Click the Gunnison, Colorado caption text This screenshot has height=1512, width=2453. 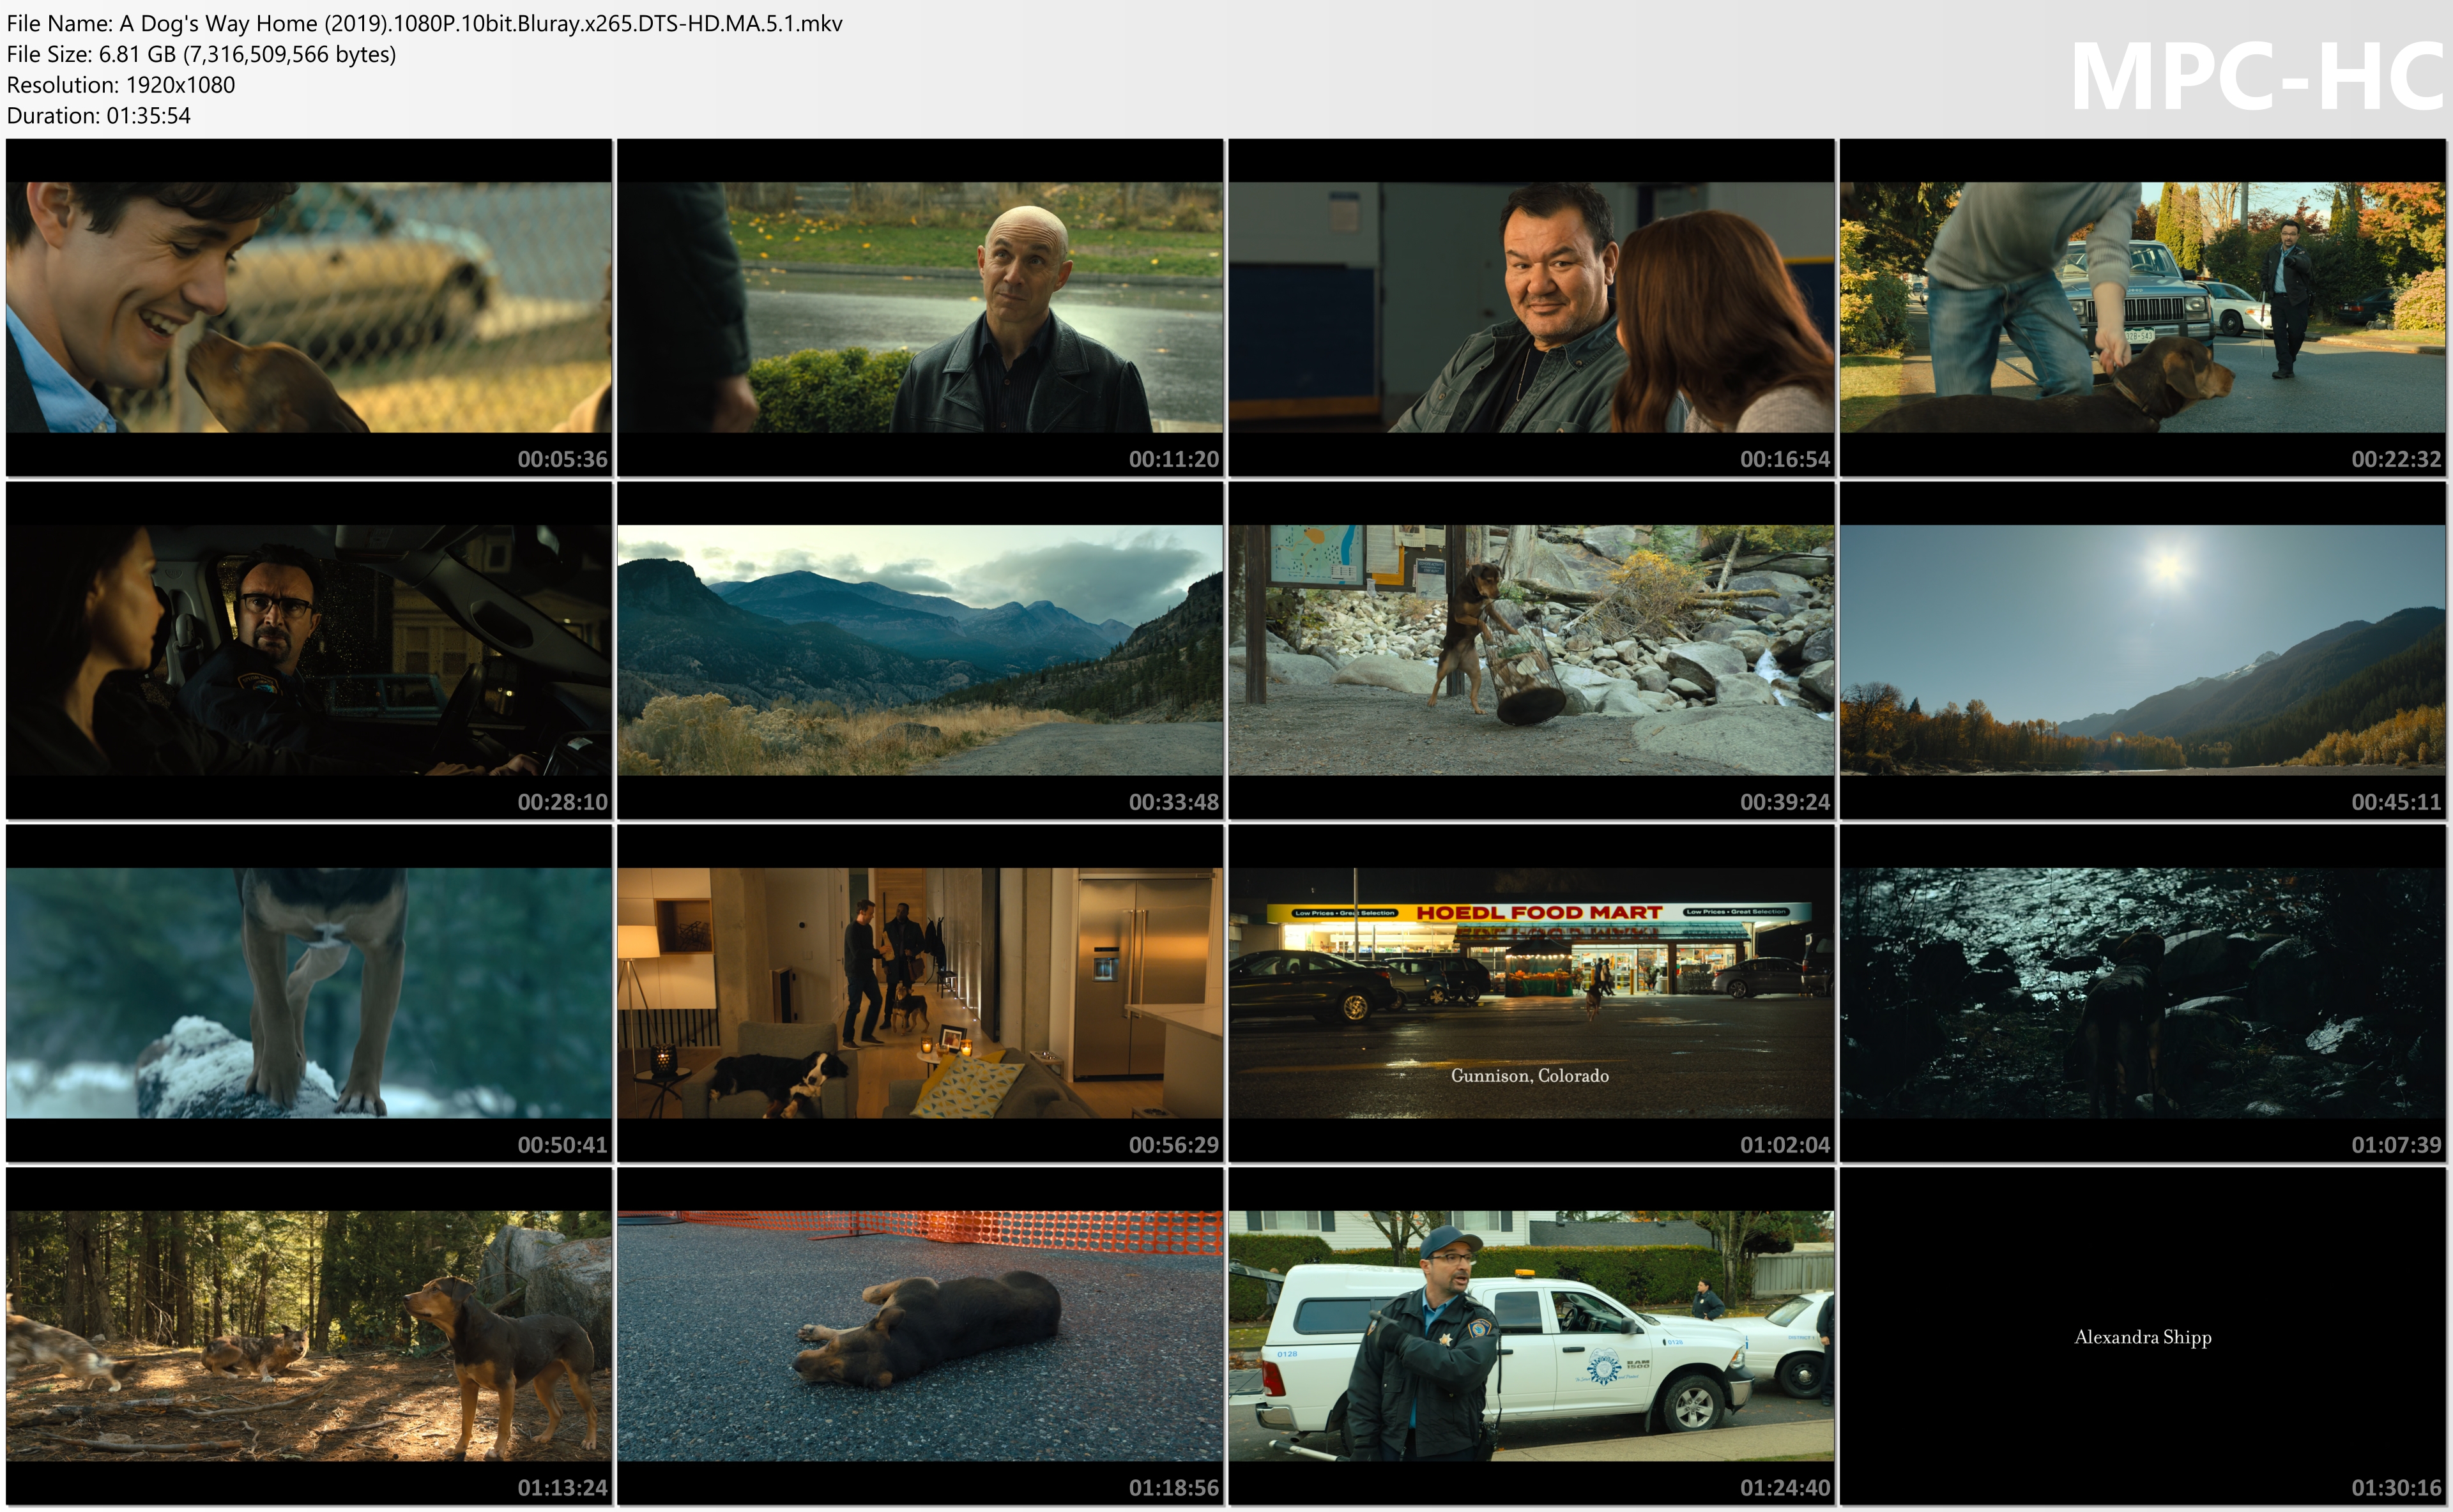tap(1530, 1076)
